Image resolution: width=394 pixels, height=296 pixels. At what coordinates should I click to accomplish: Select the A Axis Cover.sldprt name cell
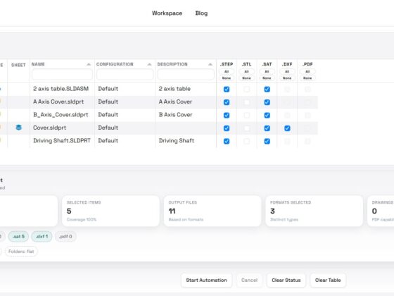pyautogui.click(x=63, y=102)
